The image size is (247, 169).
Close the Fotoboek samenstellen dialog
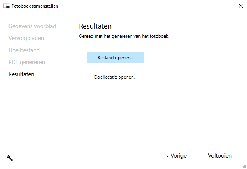240,6
